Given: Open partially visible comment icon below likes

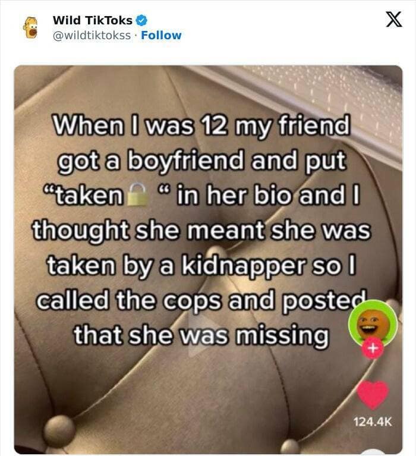Looking at the screenshot, I should [374, 452].
